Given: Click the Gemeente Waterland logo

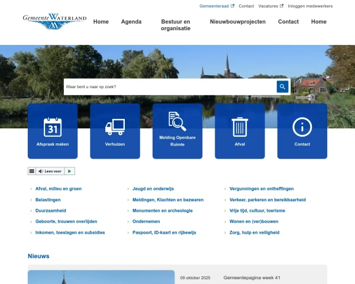Looking at the screenshot, I should (54, 22).
